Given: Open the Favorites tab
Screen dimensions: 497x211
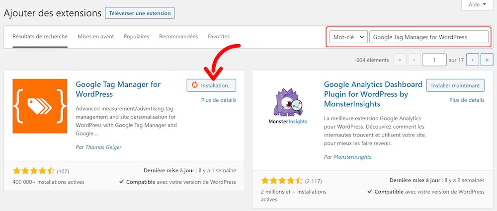Looking at the screenshot, I should pyautogui.click(x=219, y=37).
